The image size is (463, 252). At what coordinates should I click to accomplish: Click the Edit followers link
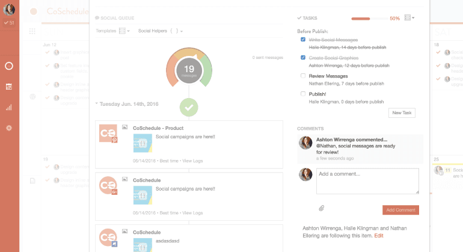point(378,236)
